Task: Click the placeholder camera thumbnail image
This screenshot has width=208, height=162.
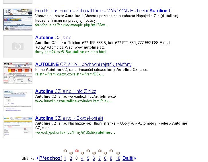Action: click(18, 46)
